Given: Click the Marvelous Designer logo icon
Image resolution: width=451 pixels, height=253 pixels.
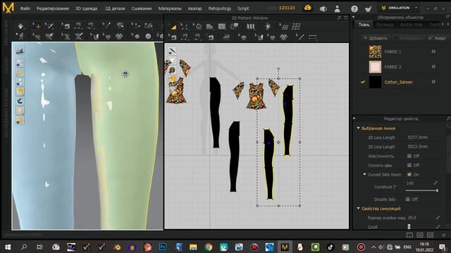Looking at the screenshot, I should 8,8.
